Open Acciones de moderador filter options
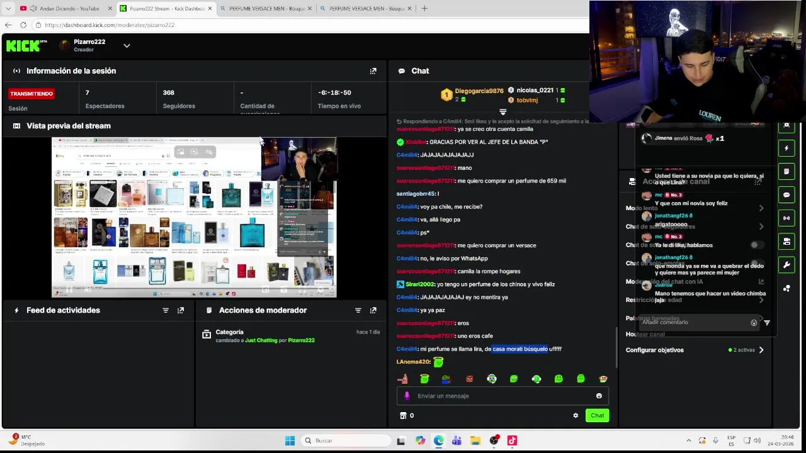Image resolution: width=806 pixels, height=453 pixels. (358, 310)
